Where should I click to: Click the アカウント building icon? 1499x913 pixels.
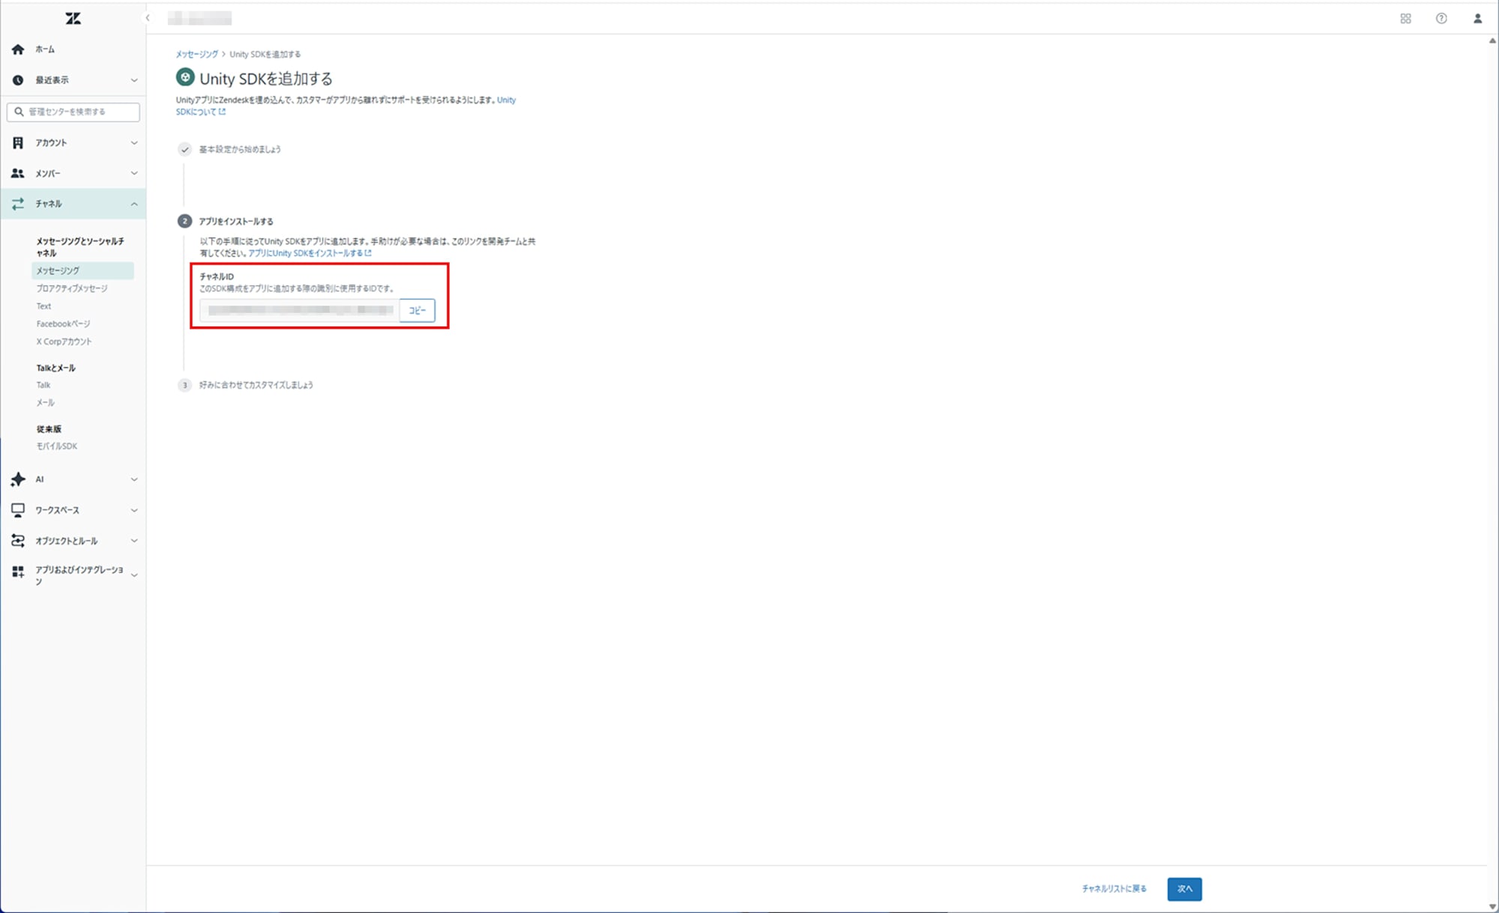click(x=18, y=142)
